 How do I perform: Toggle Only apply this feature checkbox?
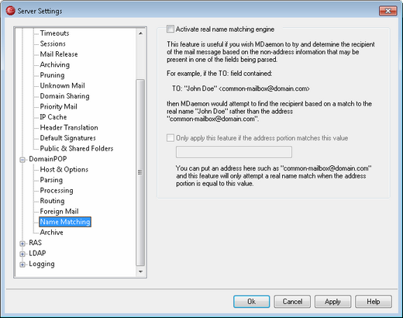coord(170,138)
